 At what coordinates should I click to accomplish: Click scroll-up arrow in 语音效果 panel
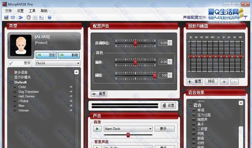click(241, 103)
